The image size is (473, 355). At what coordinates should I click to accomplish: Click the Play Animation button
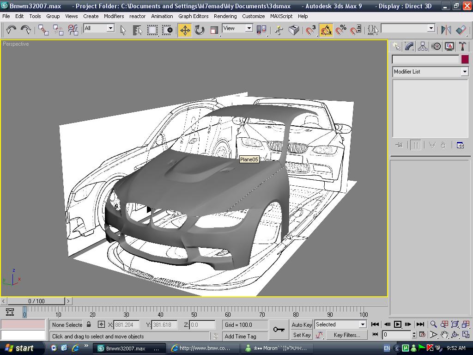click(x=398, y=324)
